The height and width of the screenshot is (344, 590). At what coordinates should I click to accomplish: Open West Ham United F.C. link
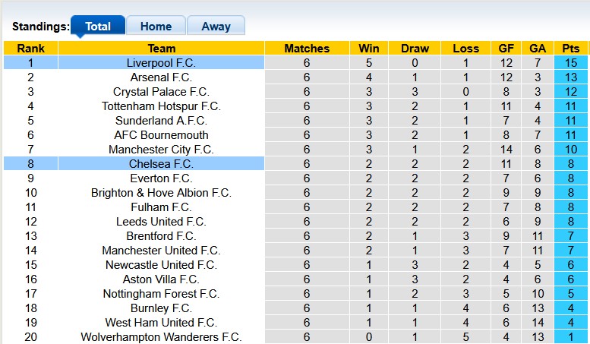[x=161, y=323]
